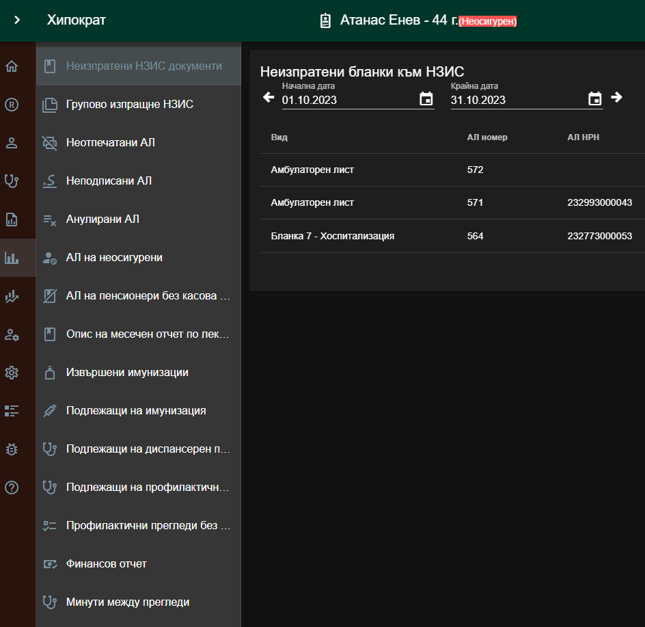Open Групово изпращне НЗИС menu item
The image size is (645, 627).
coord(138,105)
